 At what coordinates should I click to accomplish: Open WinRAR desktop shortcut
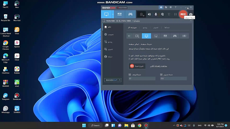coord(6,83)
